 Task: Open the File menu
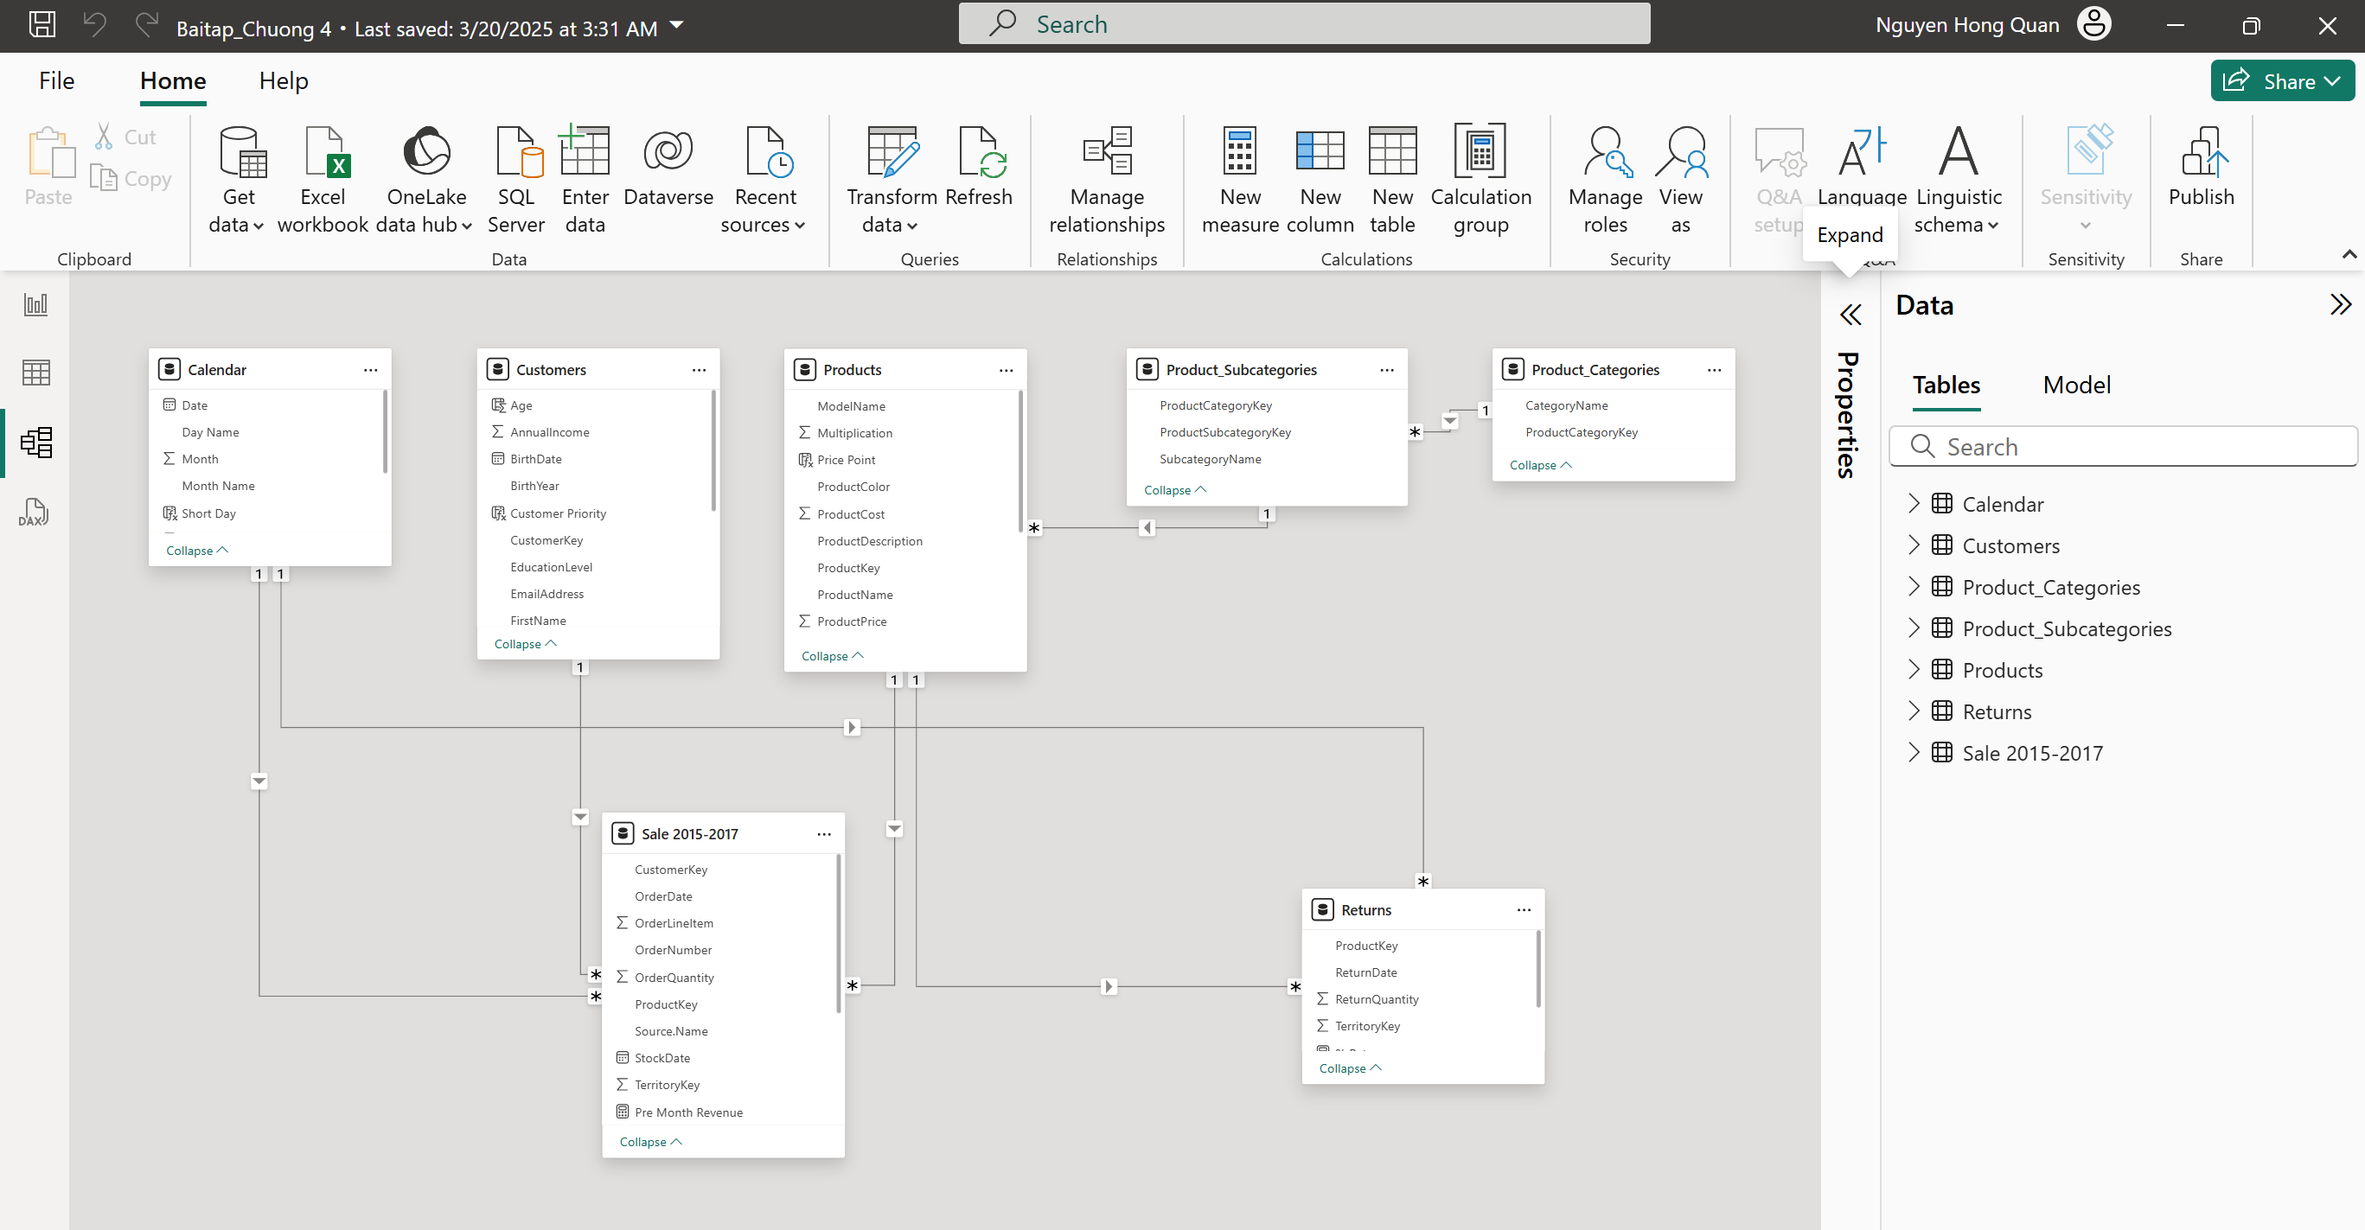(x=56, y=80)
